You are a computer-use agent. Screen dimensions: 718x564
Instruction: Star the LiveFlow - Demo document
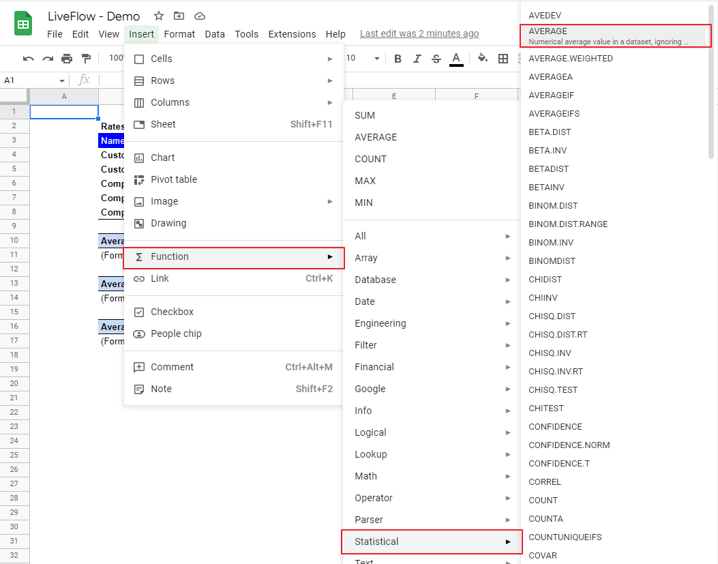click(x=158, y=16)
